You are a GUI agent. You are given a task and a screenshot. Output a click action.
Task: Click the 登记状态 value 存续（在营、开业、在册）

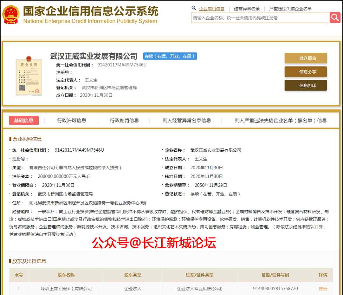215,194
